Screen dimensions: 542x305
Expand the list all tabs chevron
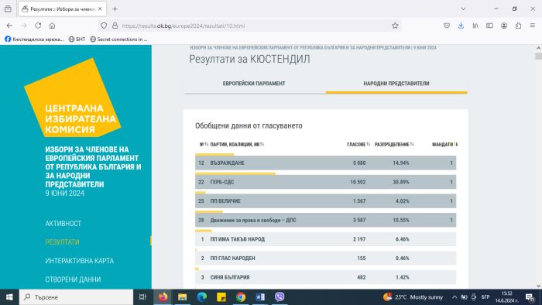click(x=463, y=9)
